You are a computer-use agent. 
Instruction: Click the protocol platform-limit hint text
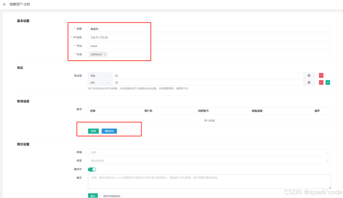pos(138,89)
